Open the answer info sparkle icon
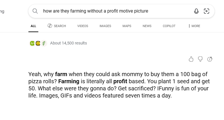The height and width of the screenshot is (120, 224). click(x=210, y=59)
